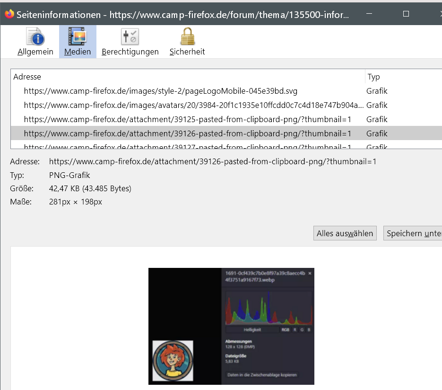Select the Medien tab icon

78,42
